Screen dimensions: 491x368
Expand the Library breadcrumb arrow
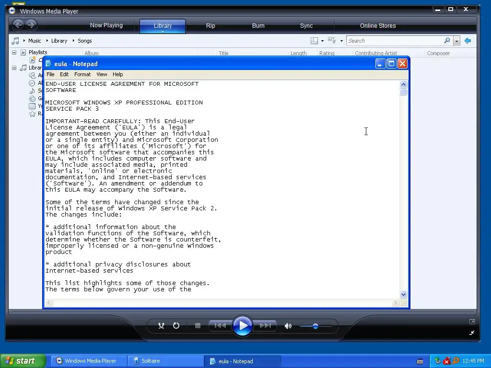(x=47, y=41)
